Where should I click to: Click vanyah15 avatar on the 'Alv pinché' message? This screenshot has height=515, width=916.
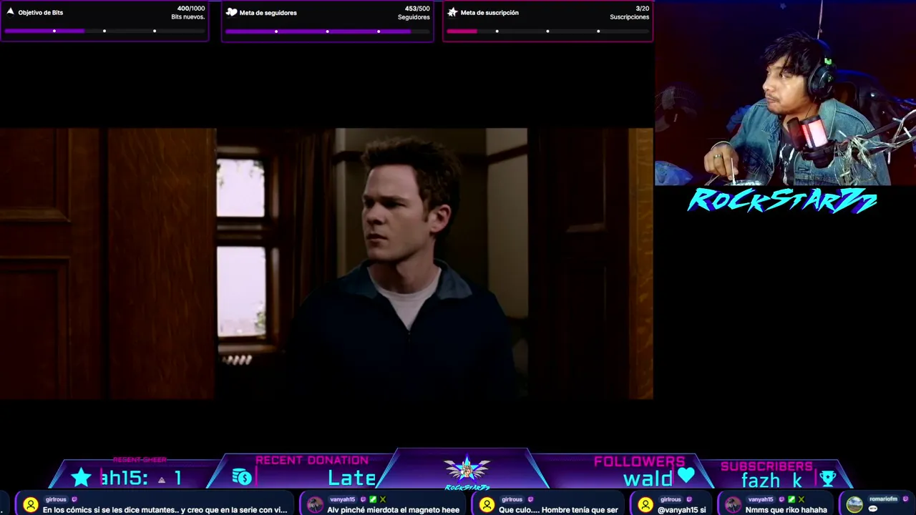tap(315, 505)
